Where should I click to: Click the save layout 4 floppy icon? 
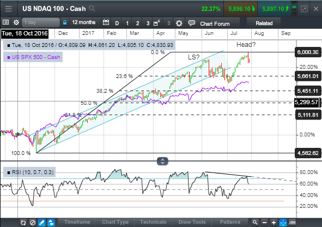pos(156,23)
